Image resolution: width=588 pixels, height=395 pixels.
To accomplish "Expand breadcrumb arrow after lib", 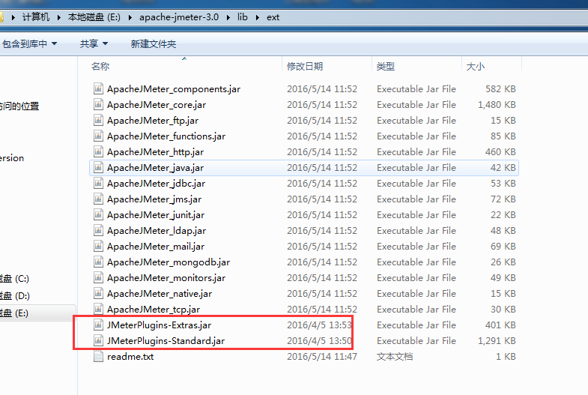I will click(257, 17).
